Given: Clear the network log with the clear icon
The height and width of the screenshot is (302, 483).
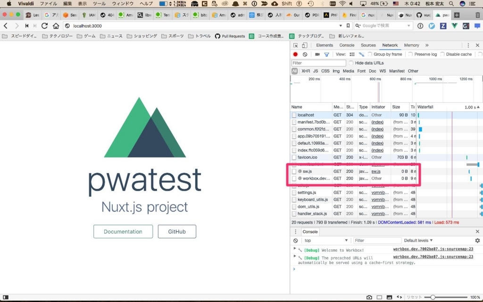Looking at the screenshot, I should click(305, 54).
